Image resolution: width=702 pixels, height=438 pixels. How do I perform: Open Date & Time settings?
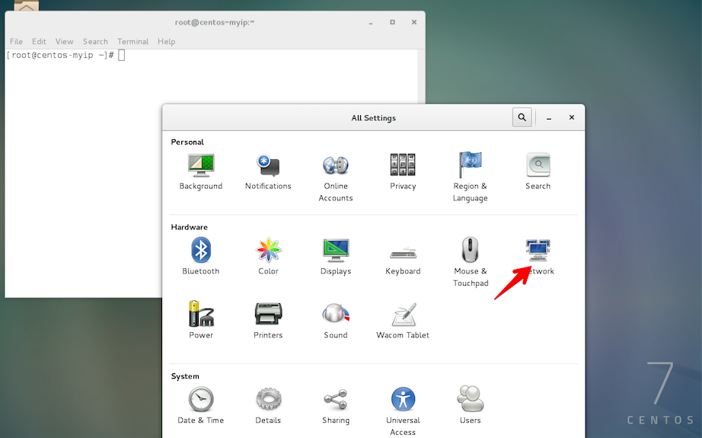point(201,406)
